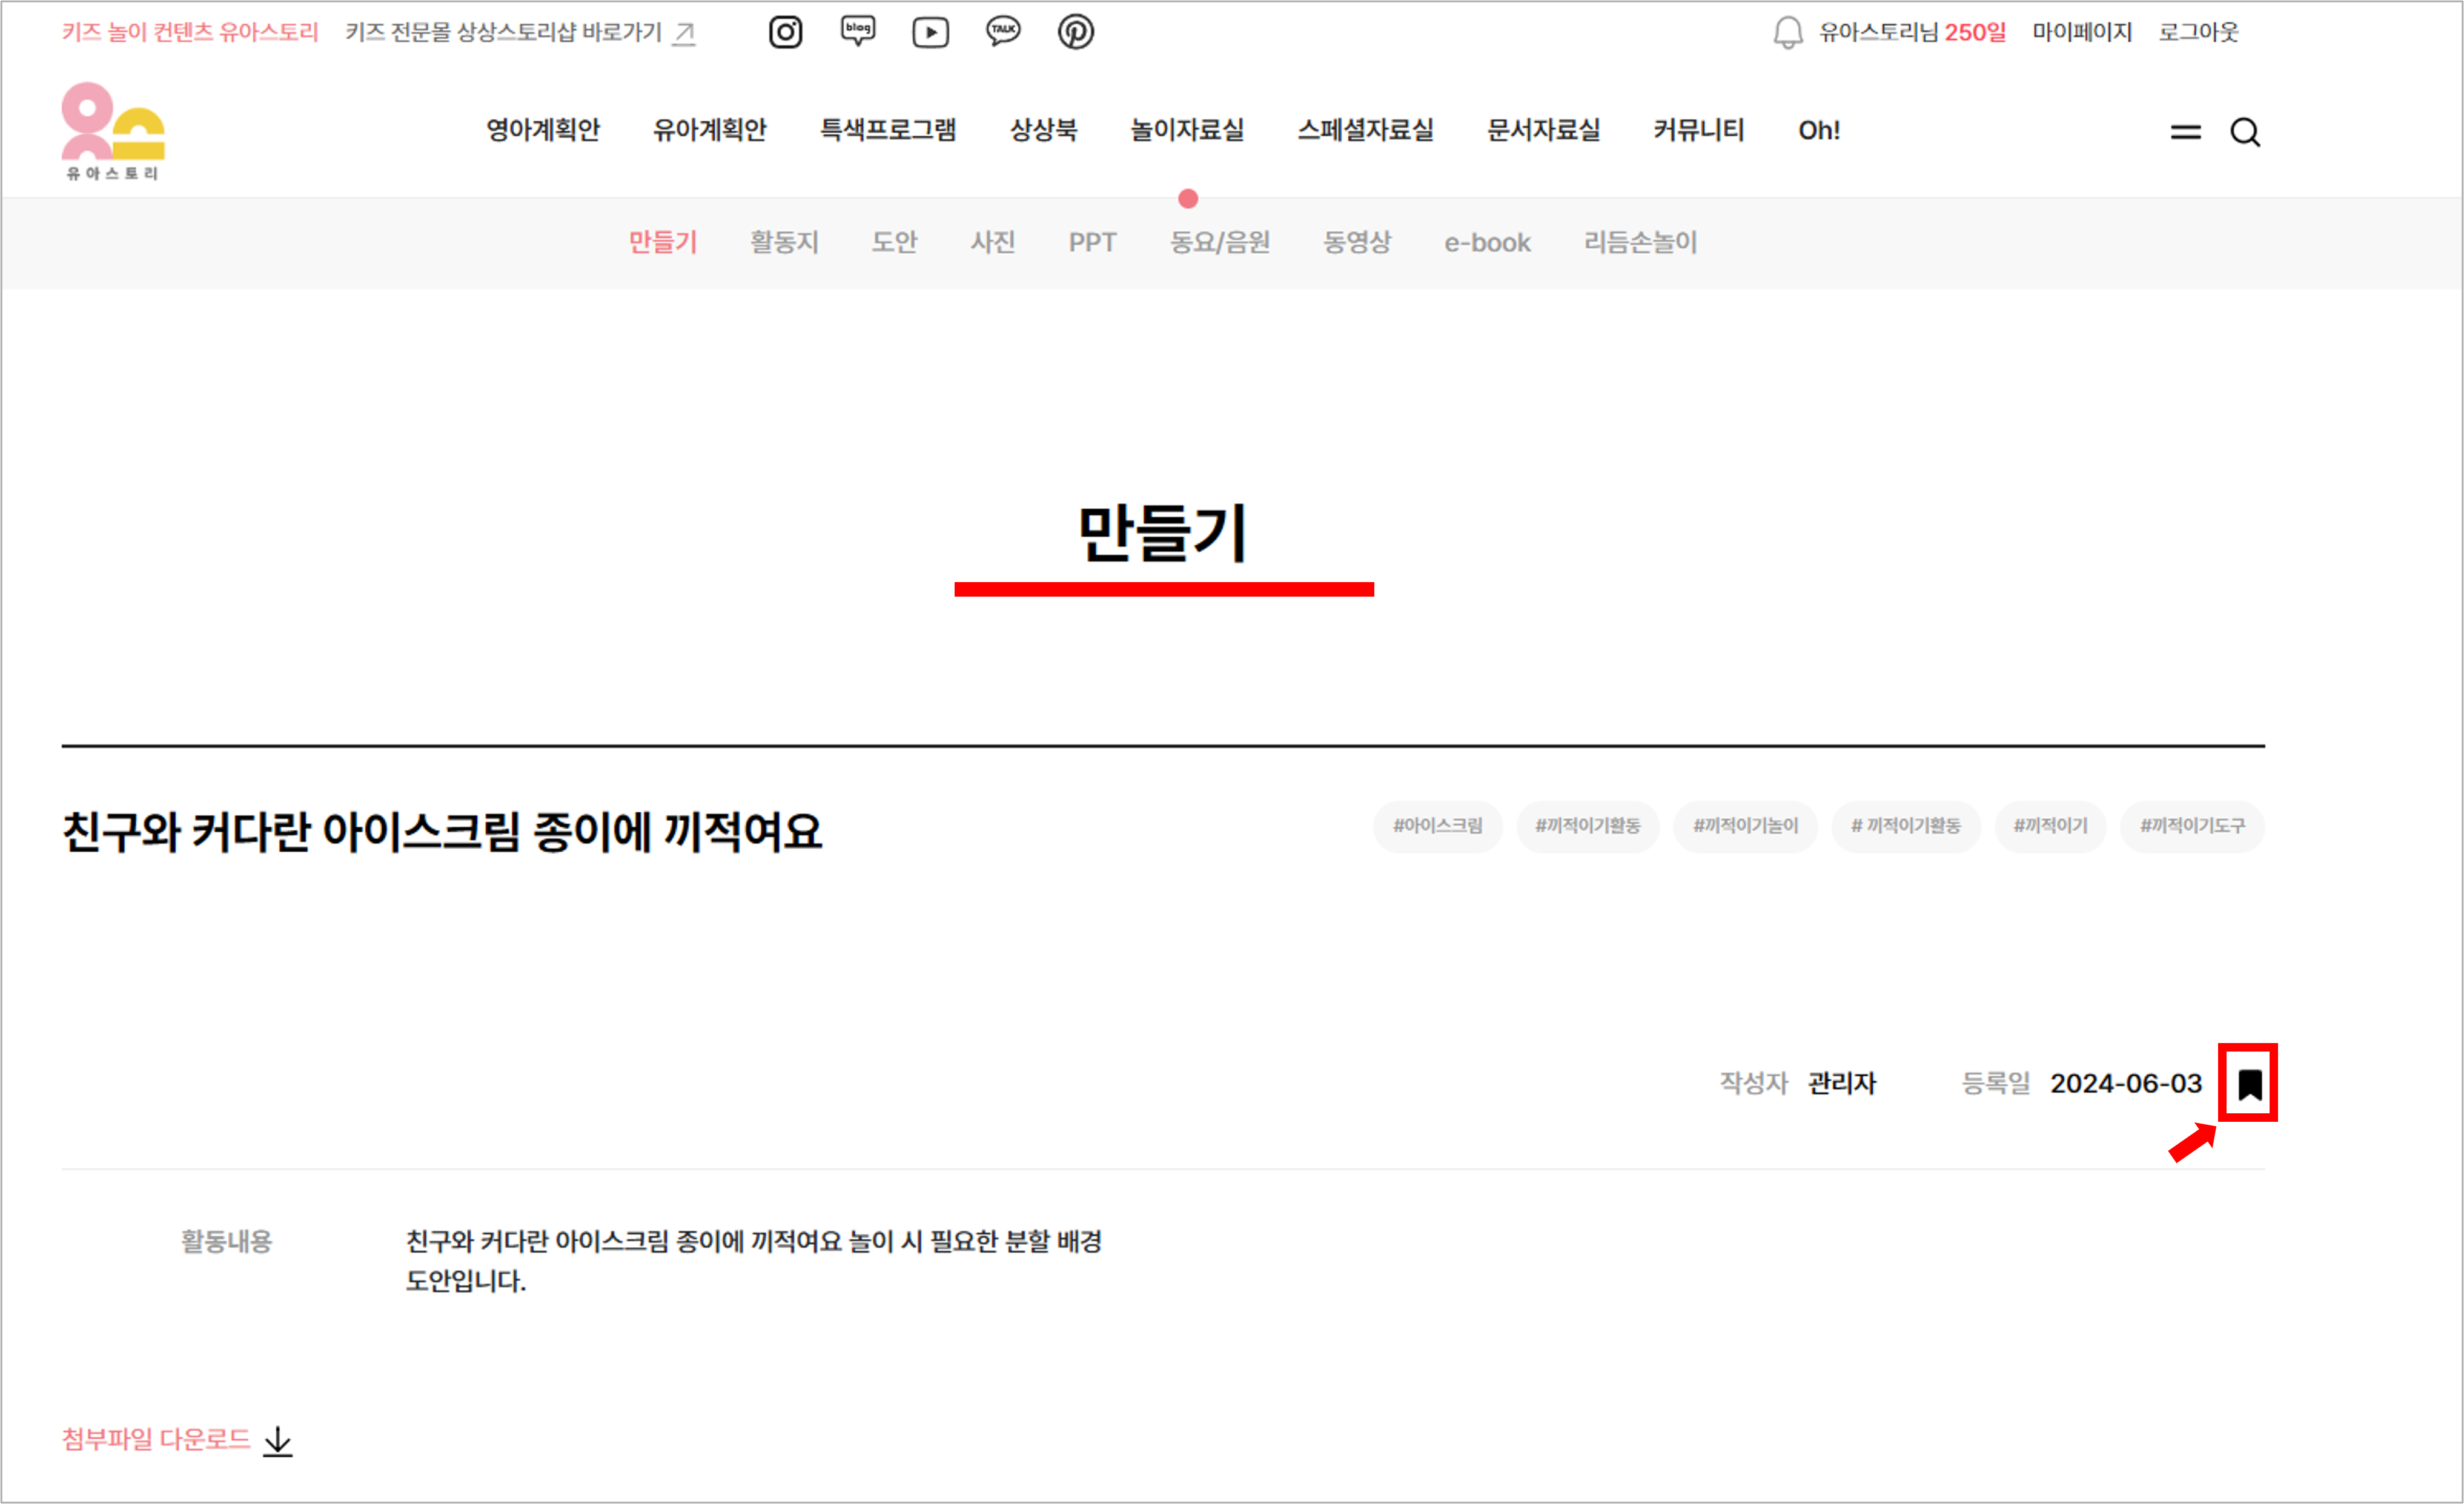The image size is (2464, 1504).
Task: Click the #아이스크림 tag
Action: pyautogui.click(x=1437, y=826)
